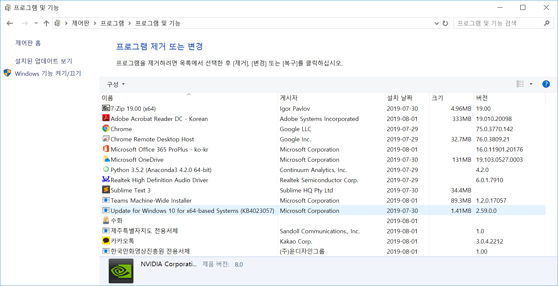
Task: Click the Microsoft Office 365 icon
Action: [x=106, y=149]
